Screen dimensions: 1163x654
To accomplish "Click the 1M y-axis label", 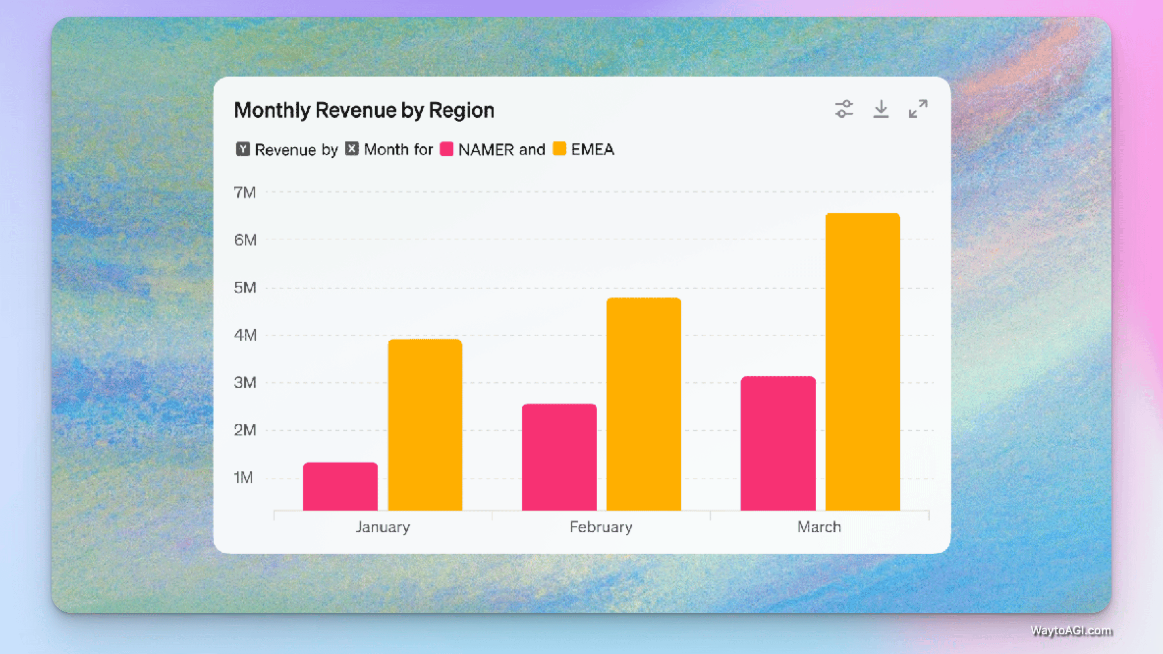I will tap(243, 478).
